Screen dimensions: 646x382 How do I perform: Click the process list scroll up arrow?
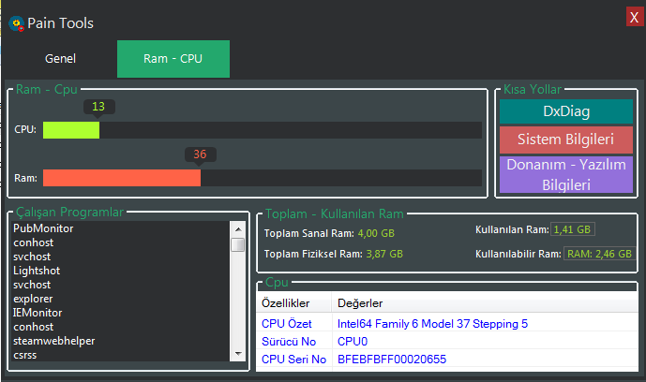click(238, 229)
